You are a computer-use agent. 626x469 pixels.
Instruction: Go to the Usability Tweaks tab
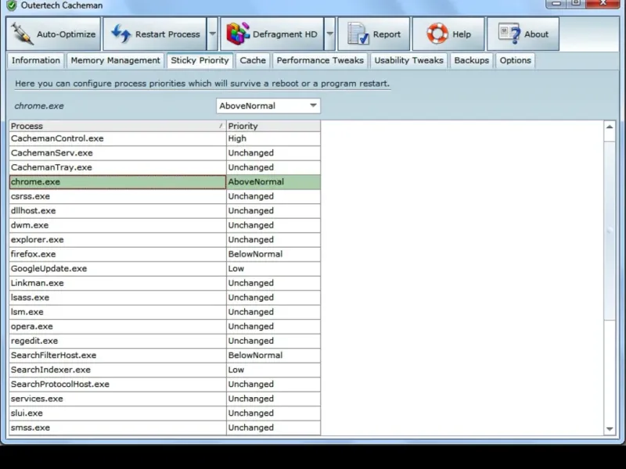408,60
